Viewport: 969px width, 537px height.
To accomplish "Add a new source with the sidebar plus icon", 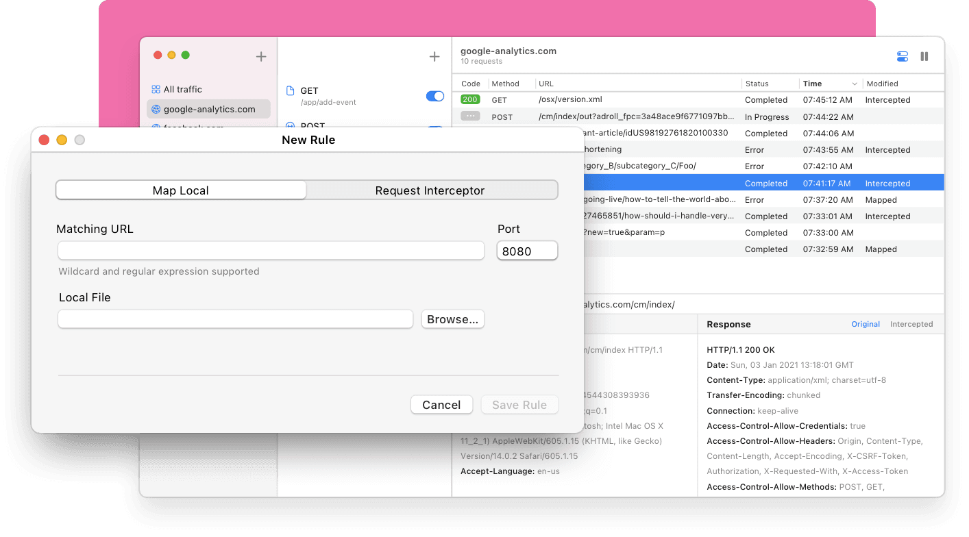I will (x=260, y=57).
